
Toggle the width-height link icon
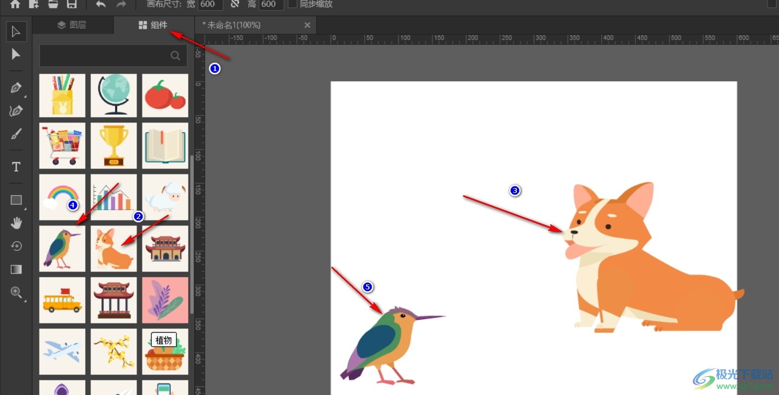coord(235,4)
